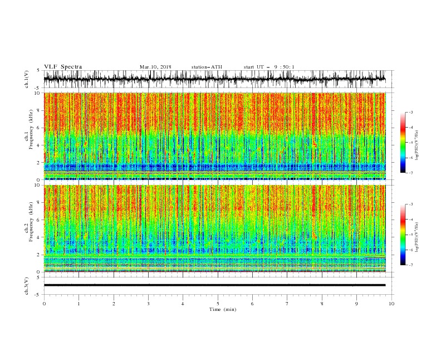The image size is (441, 341).
Task: Click time axis tick label "7"
Action: pos(287,304)
